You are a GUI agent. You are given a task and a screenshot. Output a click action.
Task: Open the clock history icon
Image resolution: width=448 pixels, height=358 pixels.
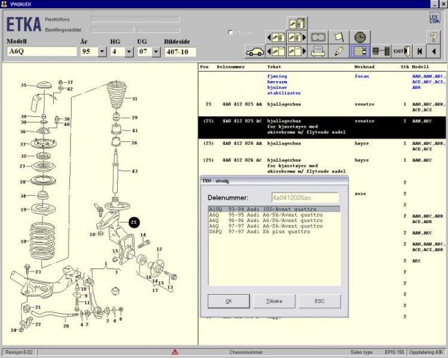(359, 37)
